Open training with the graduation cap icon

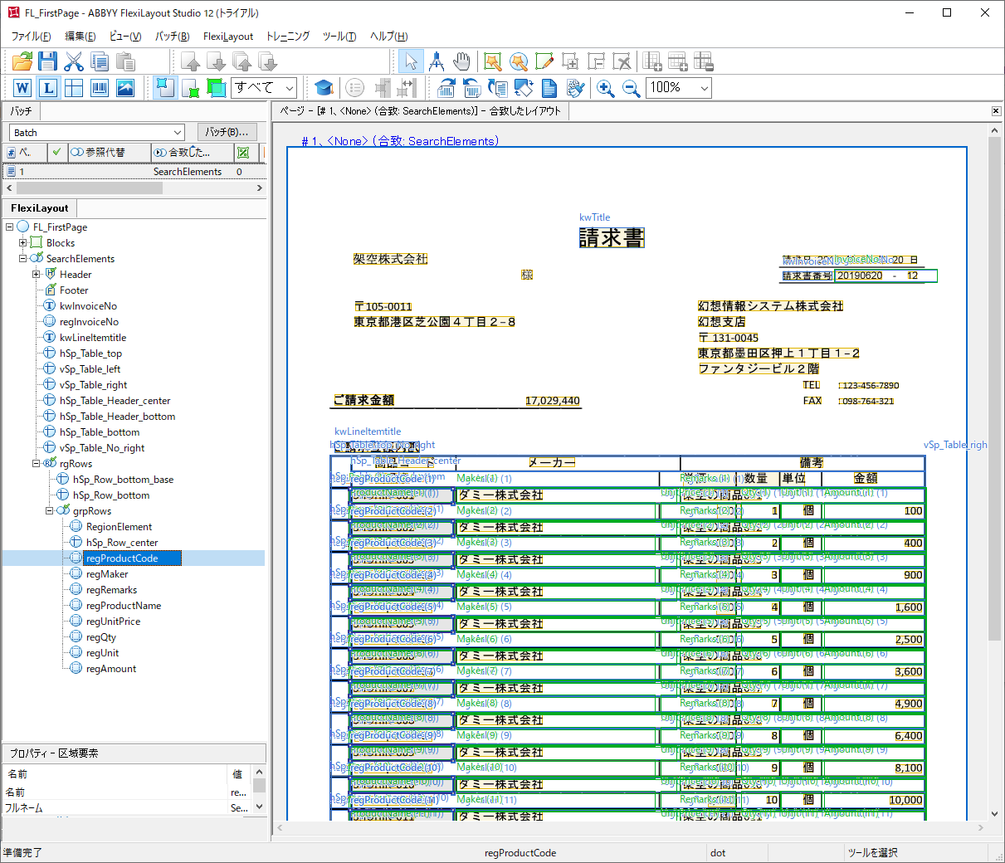click(324, 88)
